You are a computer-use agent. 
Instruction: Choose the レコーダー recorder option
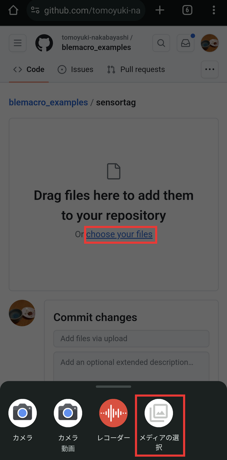tap(113, 421)
